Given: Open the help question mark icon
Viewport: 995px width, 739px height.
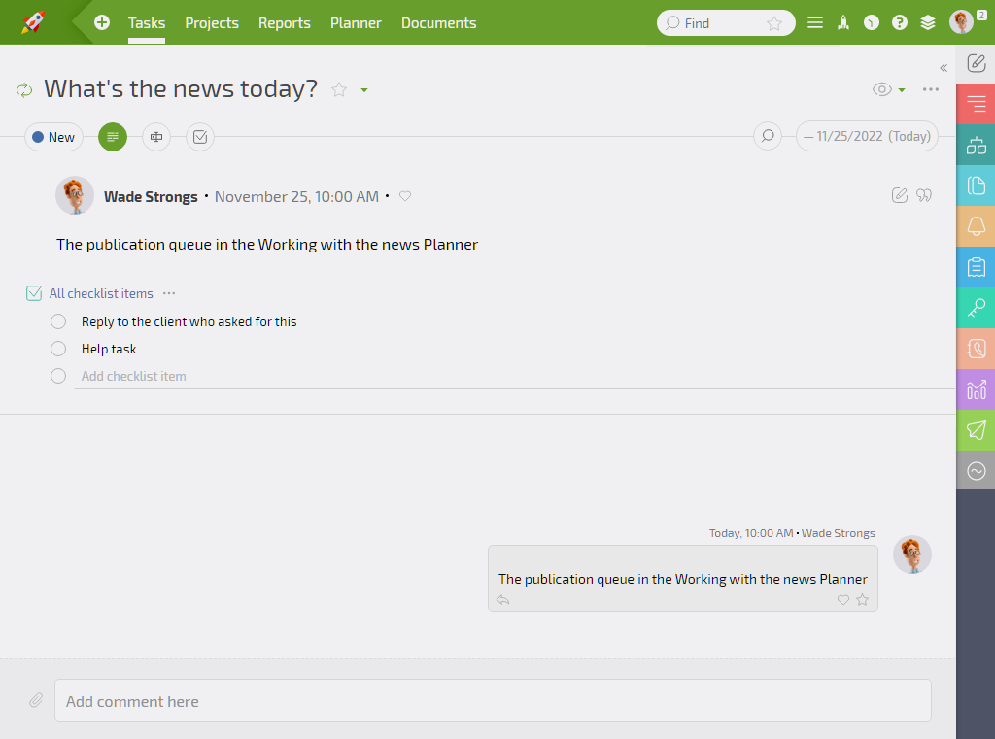Looking at the screenshot, I should pos(899,23).
